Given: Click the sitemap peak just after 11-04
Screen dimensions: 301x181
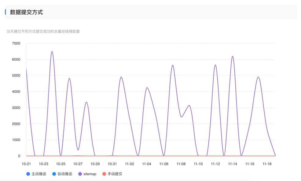Looking at the screenshot, I should click(x=147, y=88).
